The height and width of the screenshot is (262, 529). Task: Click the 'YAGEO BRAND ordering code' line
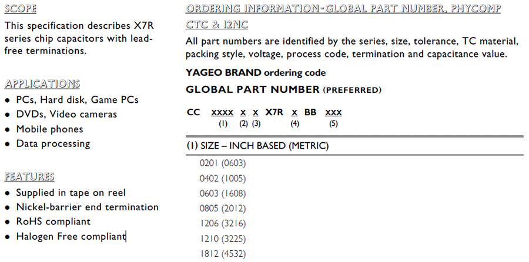(255, 73)
